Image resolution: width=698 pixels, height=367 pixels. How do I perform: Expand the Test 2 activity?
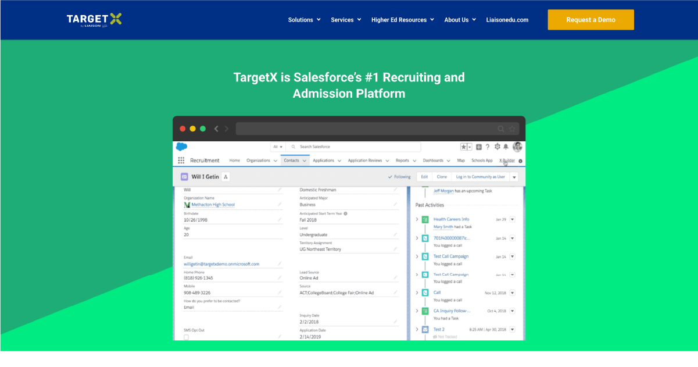coord(417,329)
